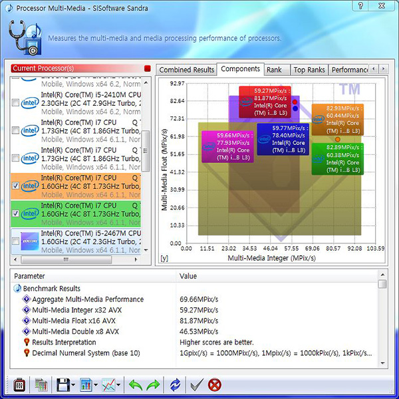The width and height of the screenshot is (399, 399).
Task: Click the Intel logo of i5-2410M entry
Action: (30, 103)
